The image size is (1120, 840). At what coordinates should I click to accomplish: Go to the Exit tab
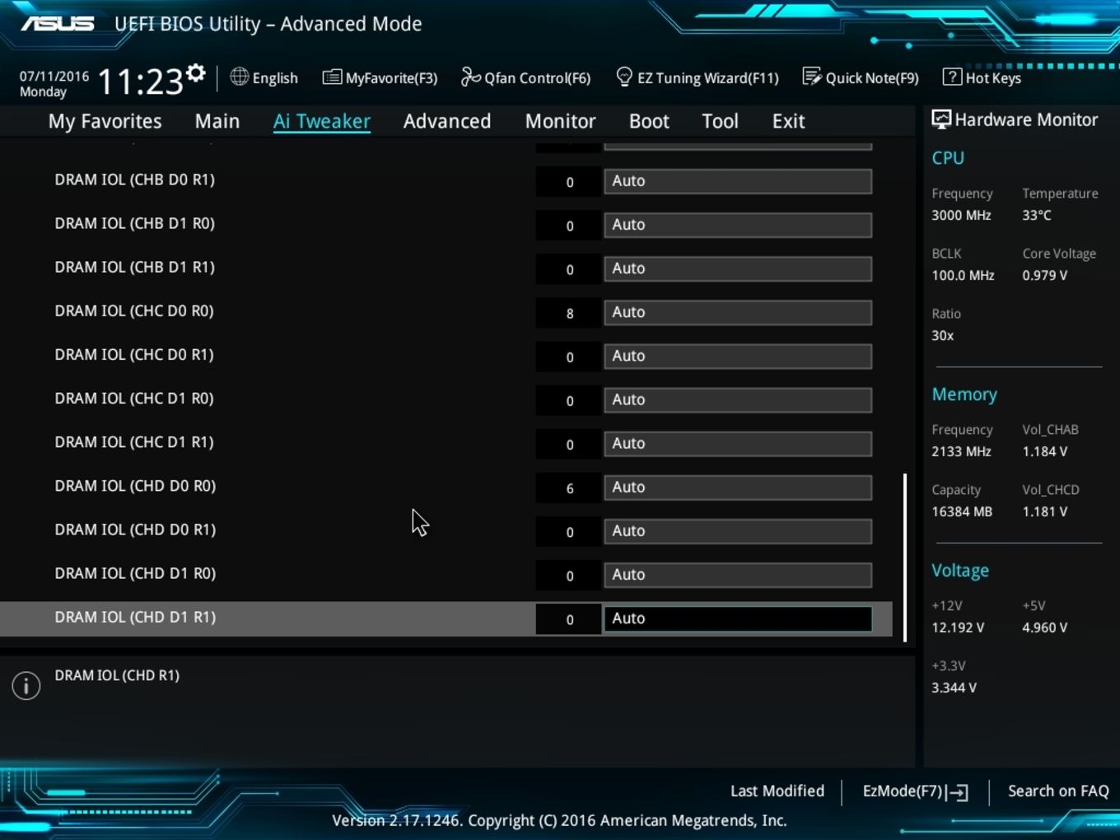pos(788,121)
